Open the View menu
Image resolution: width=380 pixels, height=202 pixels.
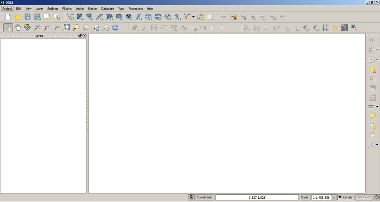tap(28, 9)
